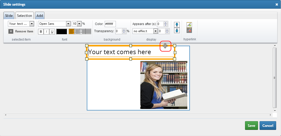Decrease Appears after seconds value
Viewport: 281px width, 136px height.
[x=166, y=25]
